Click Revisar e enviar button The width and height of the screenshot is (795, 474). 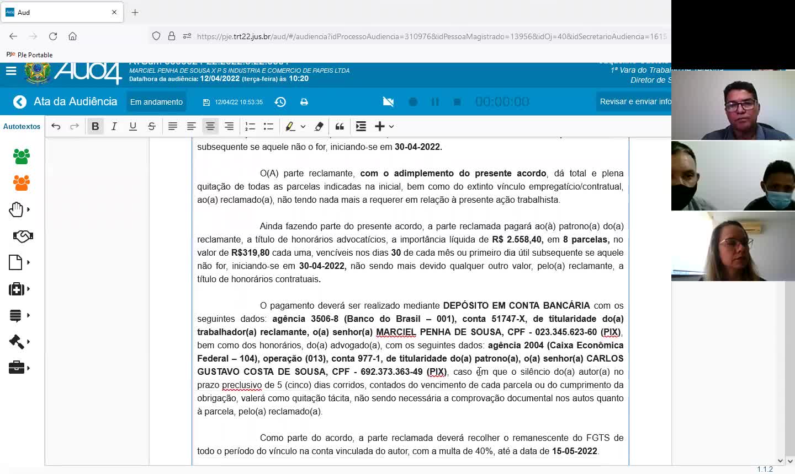coord(635,102)
